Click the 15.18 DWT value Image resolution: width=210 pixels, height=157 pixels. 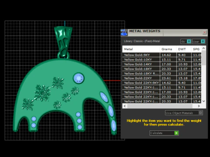(183, 78)
